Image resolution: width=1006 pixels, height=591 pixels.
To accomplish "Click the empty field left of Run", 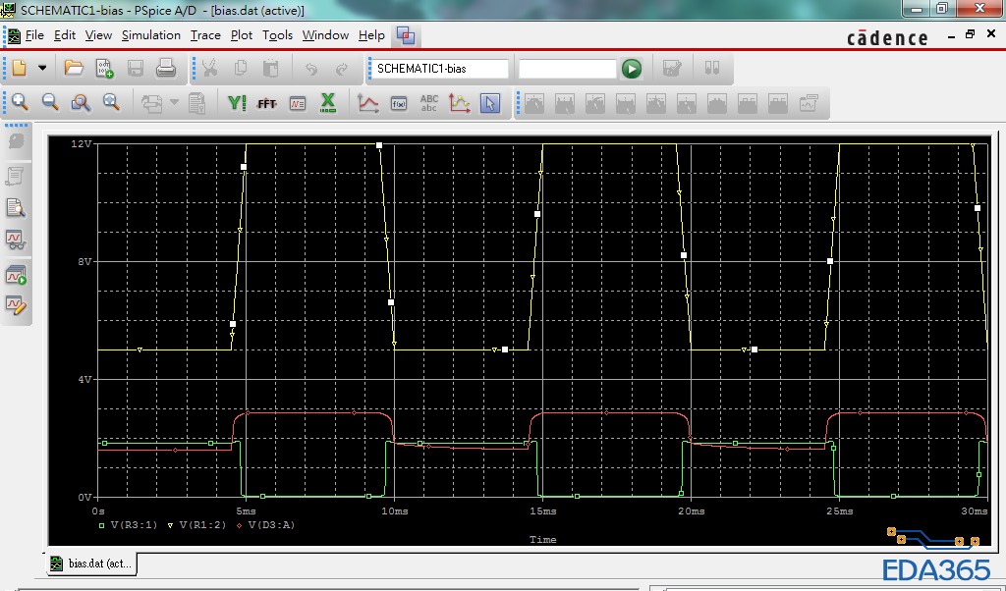I will [567, 69].
